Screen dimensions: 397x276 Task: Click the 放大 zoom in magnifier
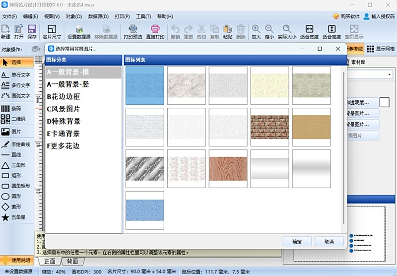256,32
